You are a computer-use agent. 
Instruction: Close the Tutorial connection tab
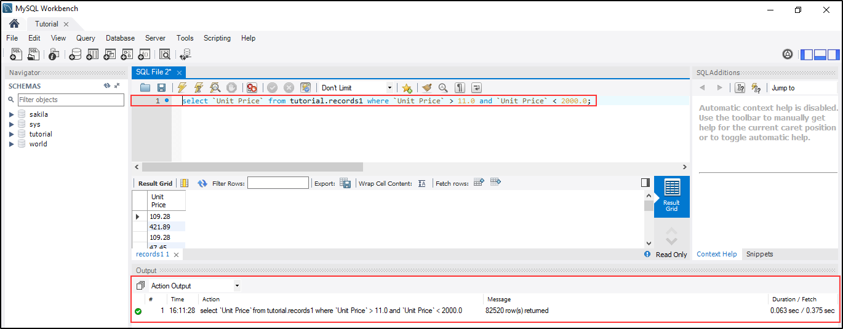[x=66, y=24]
